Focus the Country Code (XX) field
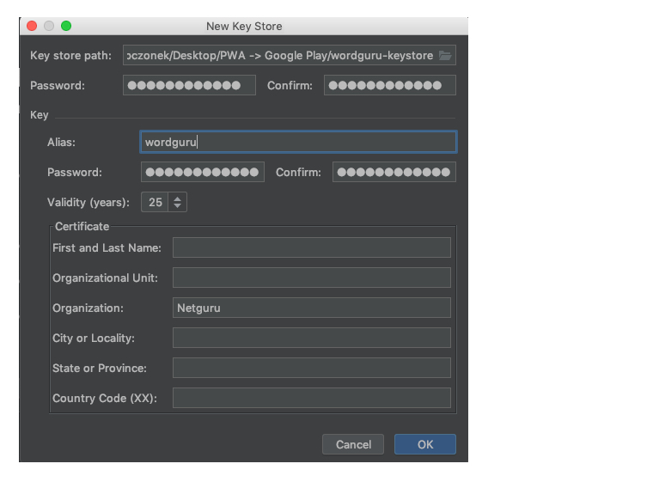The width and height of the screenshot is (653, 482). click(x=312, y=398)
